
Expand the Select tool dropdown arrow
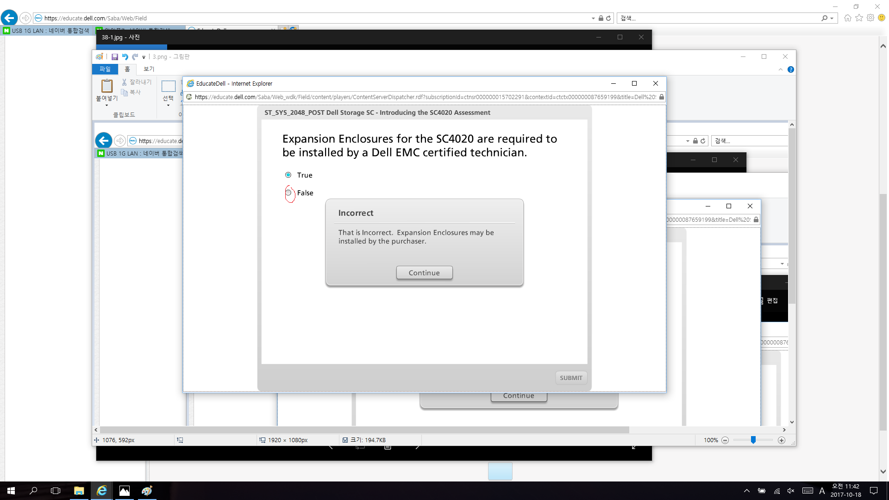(x=168, y=106)
